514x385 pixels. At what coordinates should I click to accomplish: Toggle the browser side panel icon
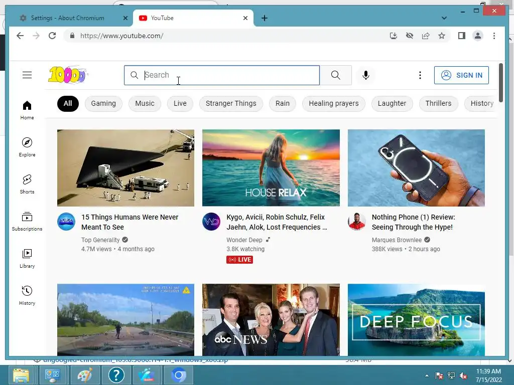point(462,36)
